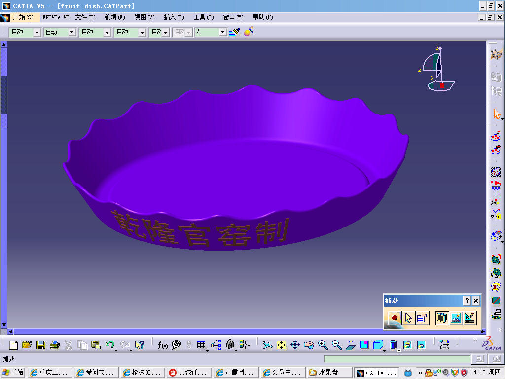Select the Rotate view tool
Screen dimensions: 505x379
point(309,345)
